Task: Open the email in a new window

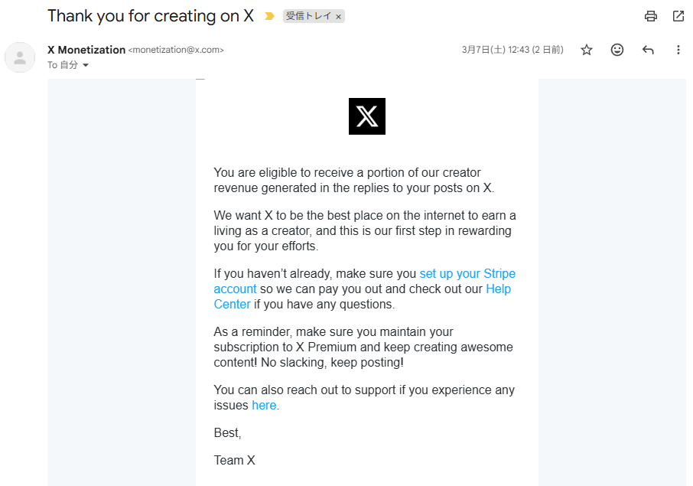Action: click(678, 16)
